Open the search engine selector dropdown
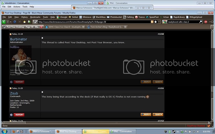The image size is (215, 134). click(165, 22)
